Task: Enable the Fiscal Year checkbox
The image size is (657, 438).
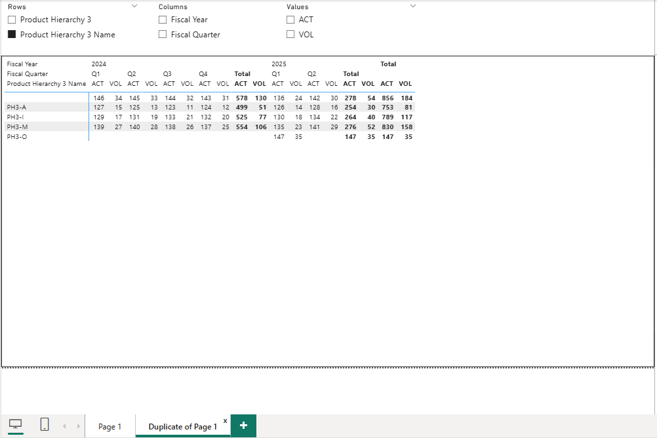Action: [x=163, y=20]
